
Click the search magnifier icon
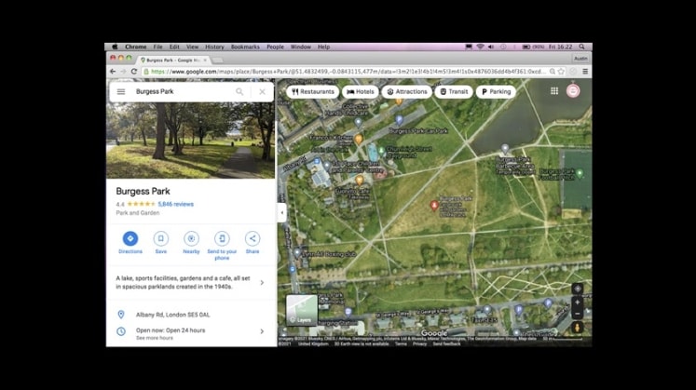(x=239, y=92)
